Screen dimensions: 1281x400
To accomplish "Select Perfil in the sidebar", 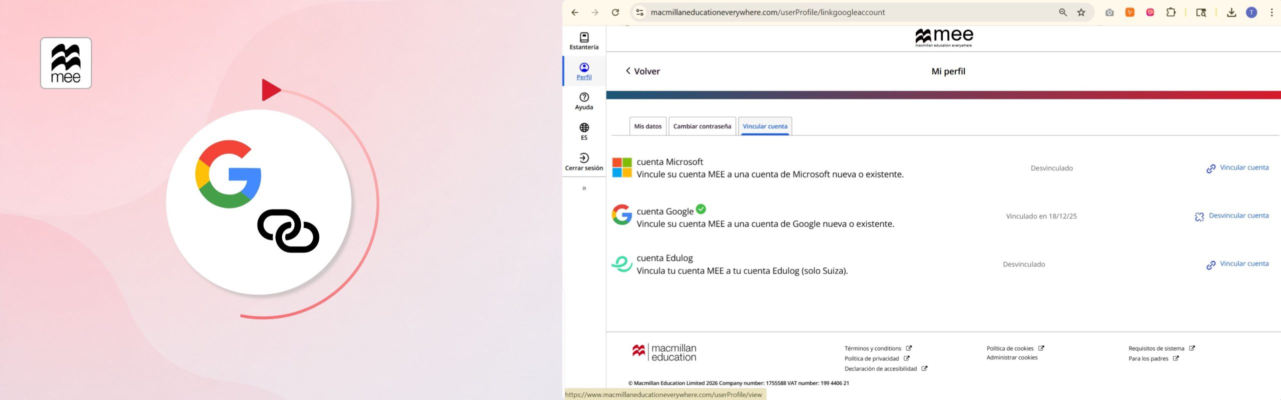I will (584, 71).
